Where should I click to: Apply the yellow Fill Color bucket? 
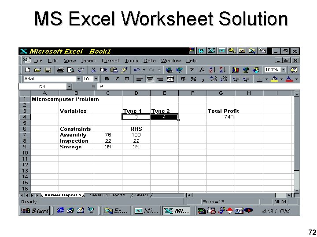[x=274, y=79]
